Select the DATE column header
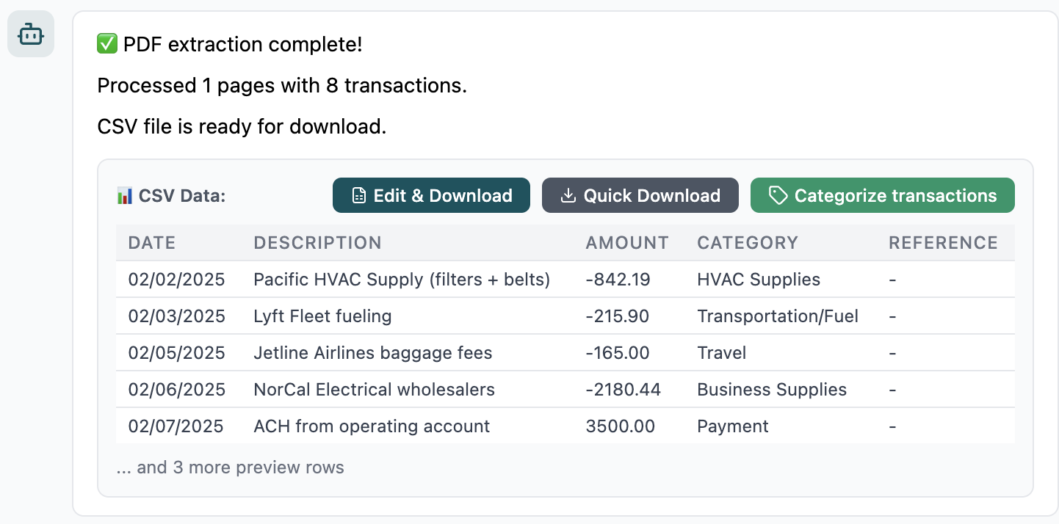This screenshot has width=1059, height=524. 152,243
